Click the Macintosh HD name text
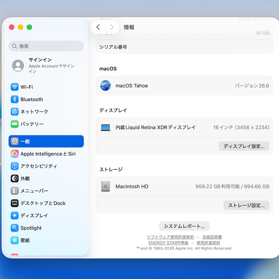 (132, 186)
